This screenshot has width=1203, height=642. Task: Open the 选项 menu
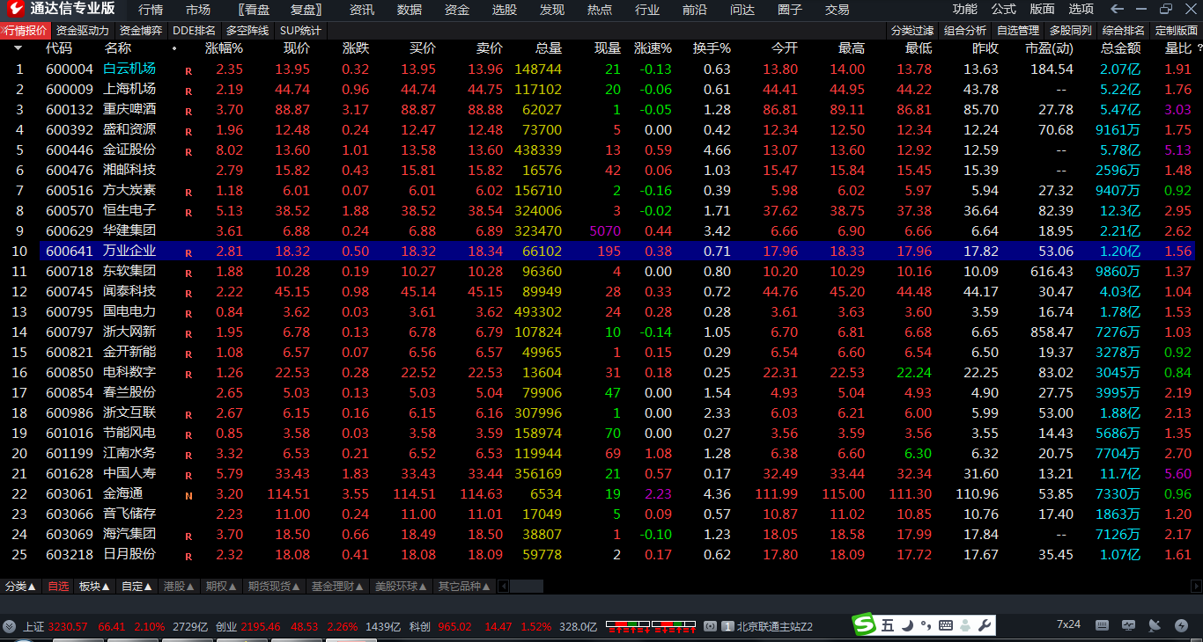(1081, 9)
